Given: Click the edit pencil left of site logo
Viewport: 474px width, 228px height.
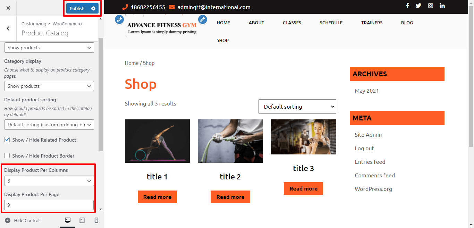Looking at the screenshot, I should point(119,19).
